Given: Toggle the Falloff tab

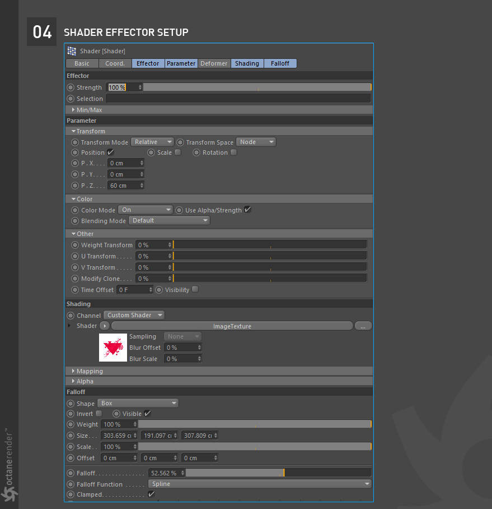Looking at the screenshot, I should 280,63.
